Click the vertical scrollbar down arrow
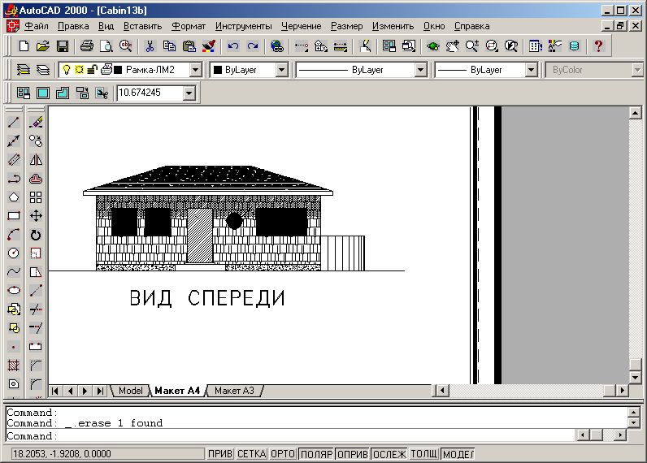The width and height of the screenshot is (647, 463). (x=635, y=377)
